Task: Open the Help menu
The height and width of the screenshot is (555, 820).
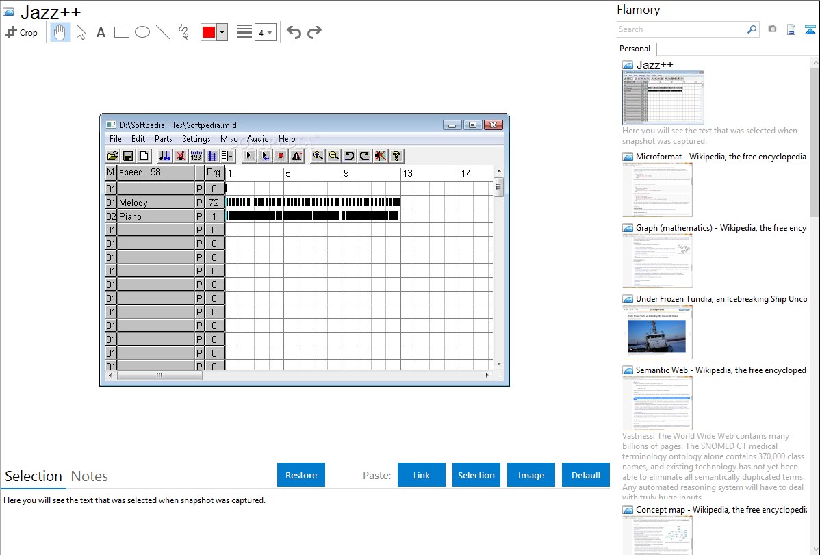Action: point(287,139)
